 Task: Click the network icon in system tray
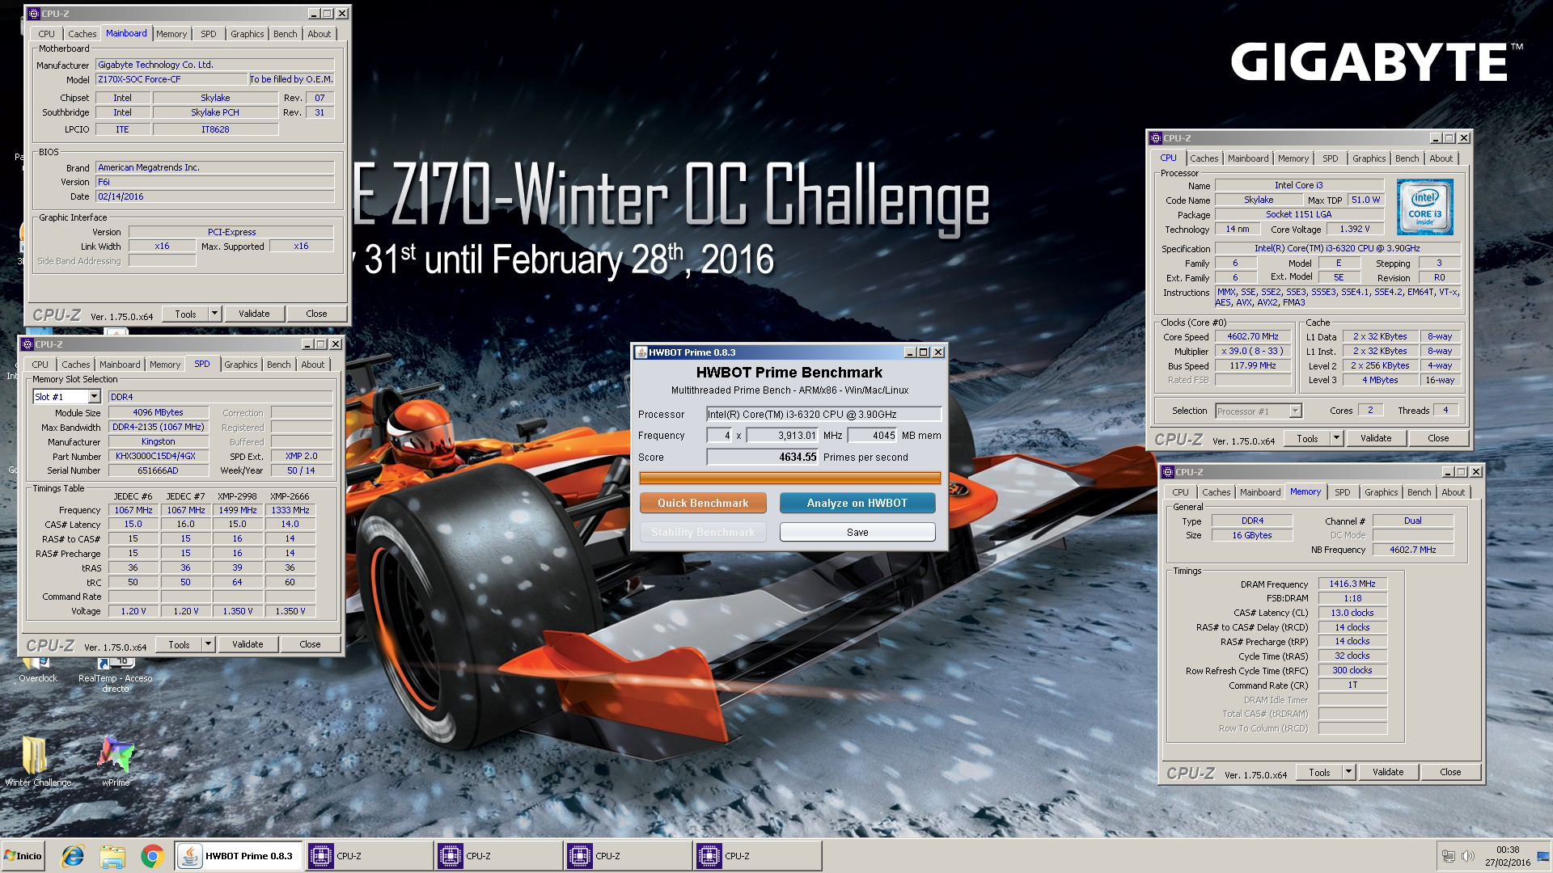(1449, 856)
